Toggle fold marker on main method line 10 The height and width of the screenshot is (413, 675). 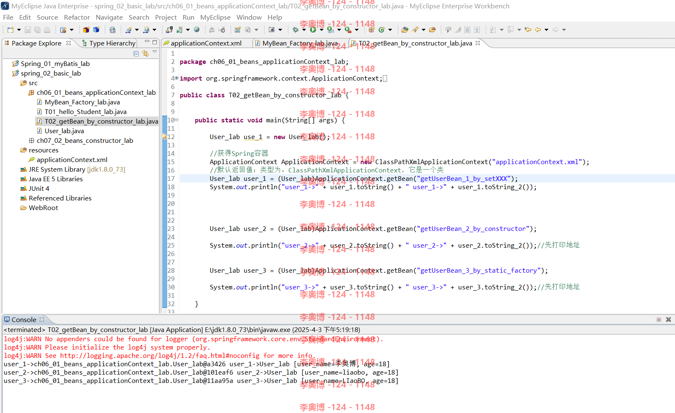(177, 120)
